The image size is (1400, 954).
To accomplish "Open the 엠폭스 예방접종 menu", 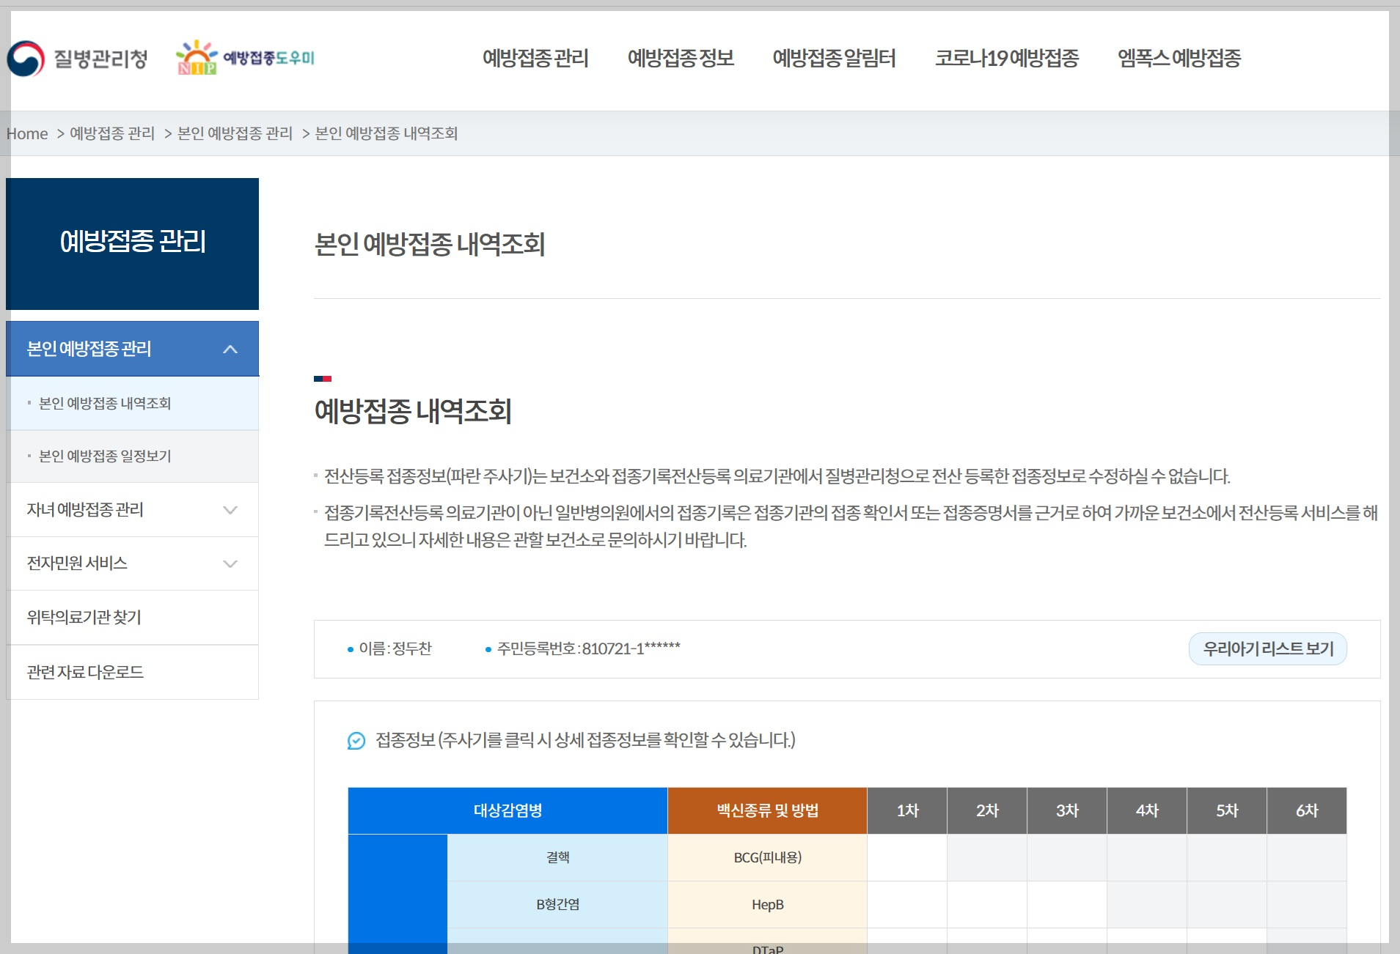I will pyautogui.click(x=1177, y=59).
